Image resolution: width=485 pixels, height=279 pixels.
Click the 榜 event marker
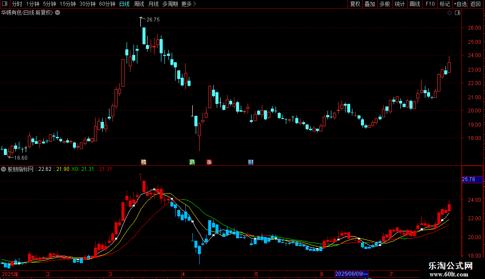coord(143,162)
